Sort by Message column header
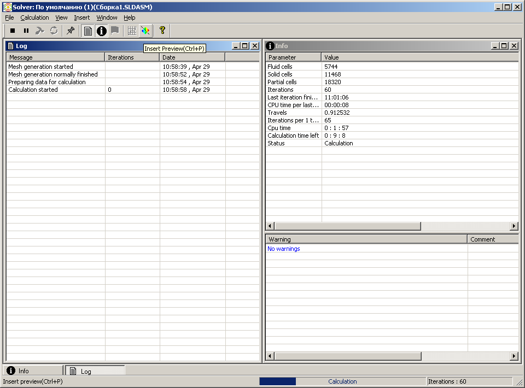This screenshot has width=525, height=388. click(56, 57)
